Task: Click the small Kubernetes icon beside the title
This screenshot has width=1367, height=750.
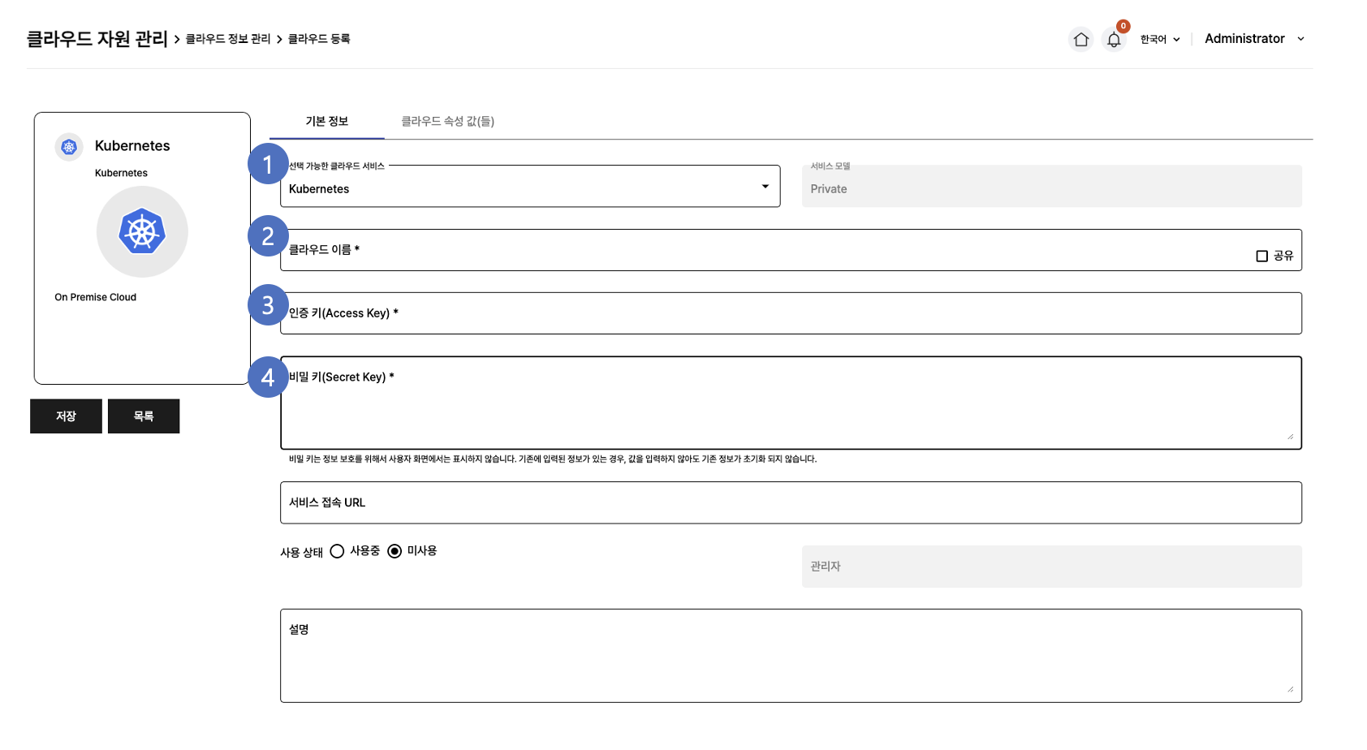Action: click(69, 147)
